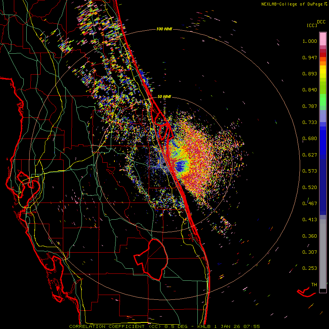Click the yellow segment of the color bar

(x=323, y=72)
